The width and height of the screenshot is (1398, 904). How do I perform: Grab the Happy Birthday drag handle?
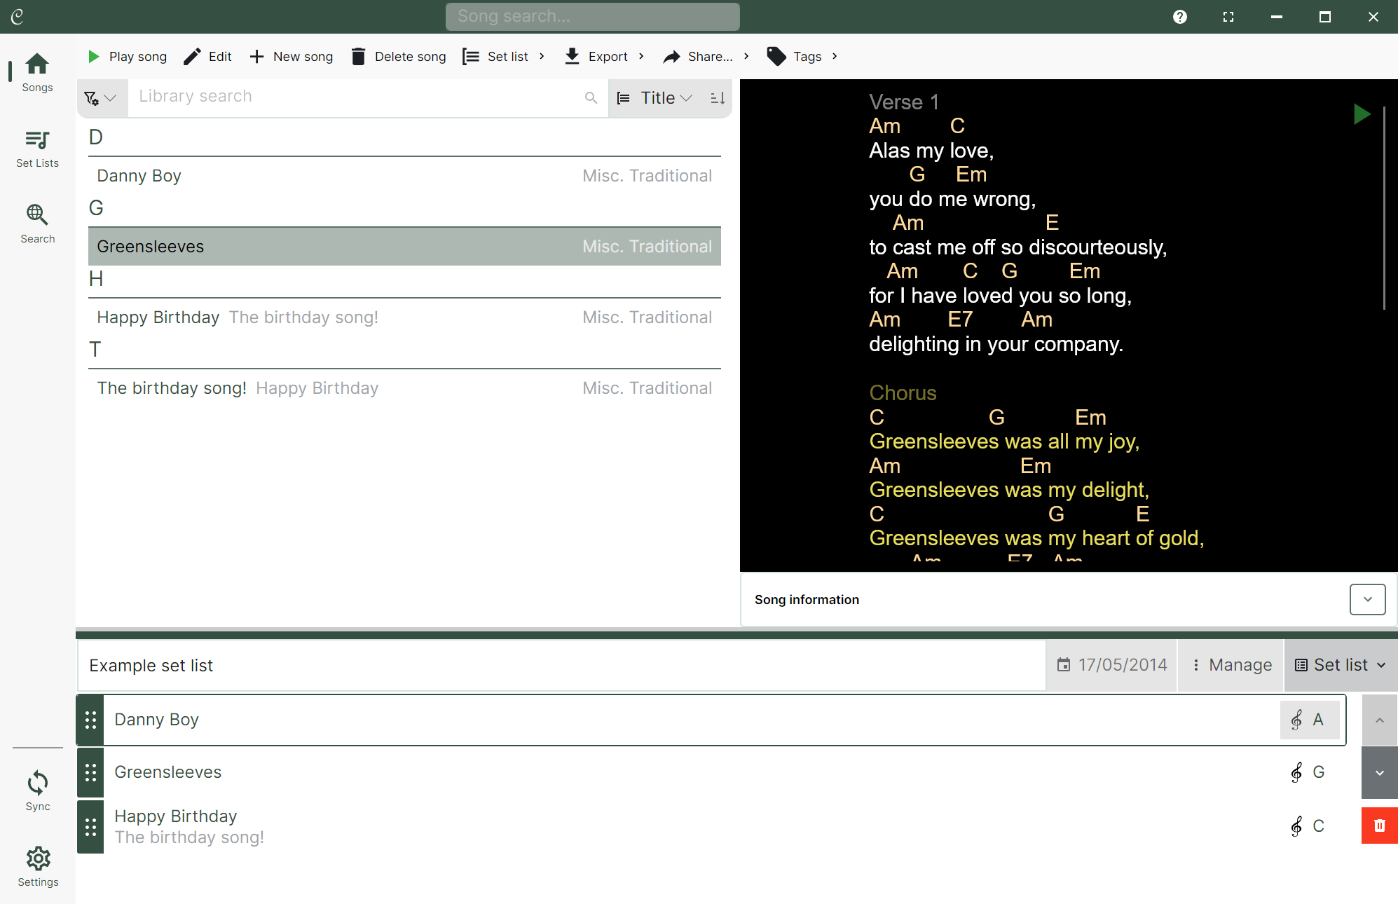coord(90,827)
